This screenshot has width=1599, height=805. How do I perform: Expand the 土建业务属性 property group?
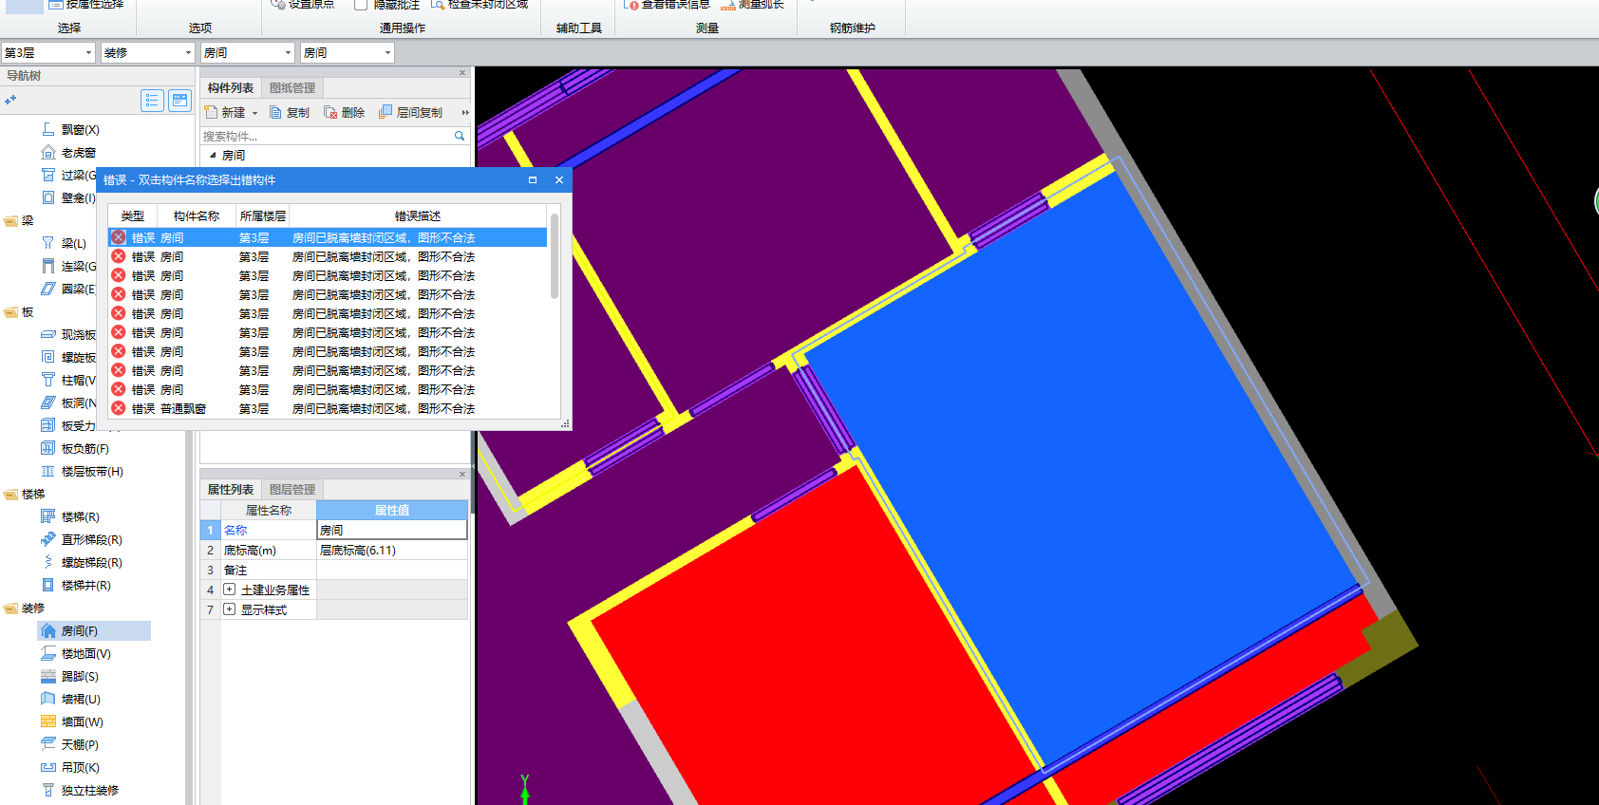point(229,590)
